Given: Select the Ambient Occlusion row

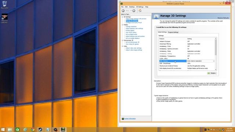Looking at the screenshot, I should point(187,41).
